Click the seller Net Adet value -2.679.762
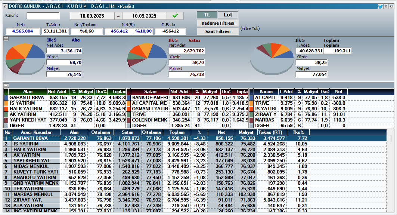Viewport: 397px width, 215px height. (x=187, y=51)
